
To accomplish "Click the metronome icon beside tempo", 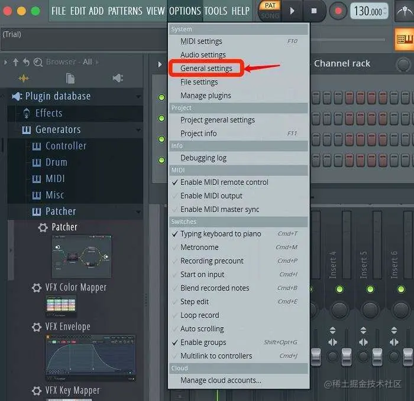I will point(404,11).
